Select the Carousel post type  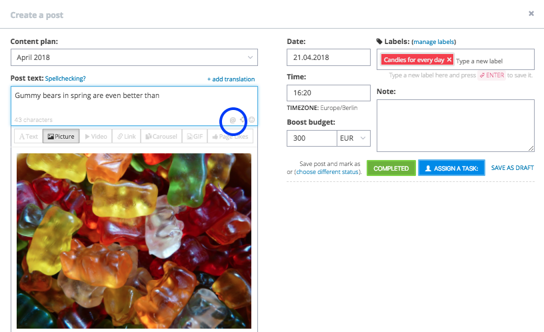pyautogui.click(x=161, y=137)
